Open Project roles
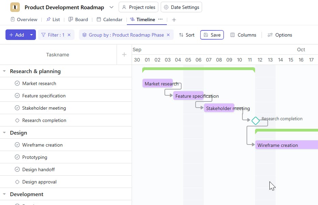The width and height of the screenshot is (318, 205). click(x=138, y=7)
